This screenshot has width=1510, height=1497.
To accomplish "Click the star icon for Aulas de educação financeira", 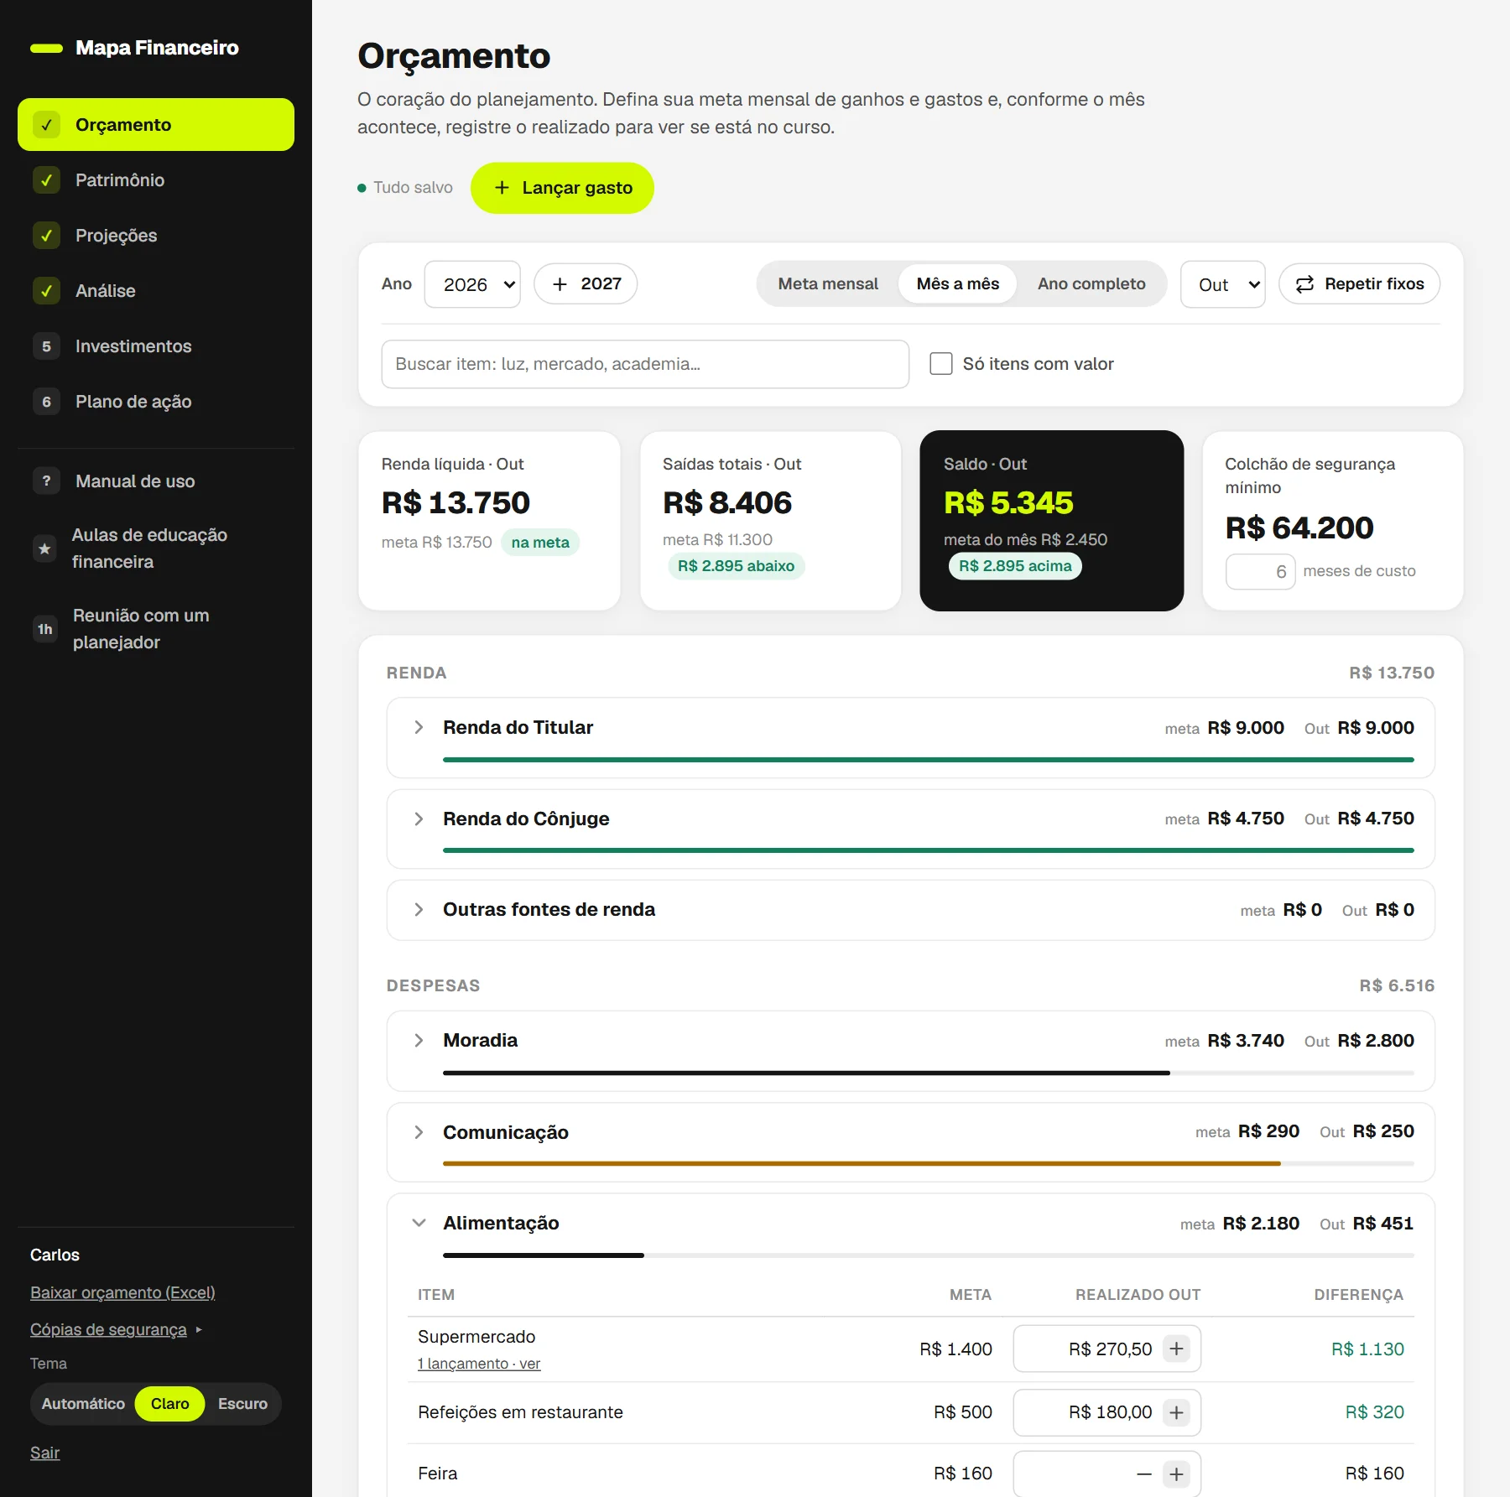I will coord(45,548).
